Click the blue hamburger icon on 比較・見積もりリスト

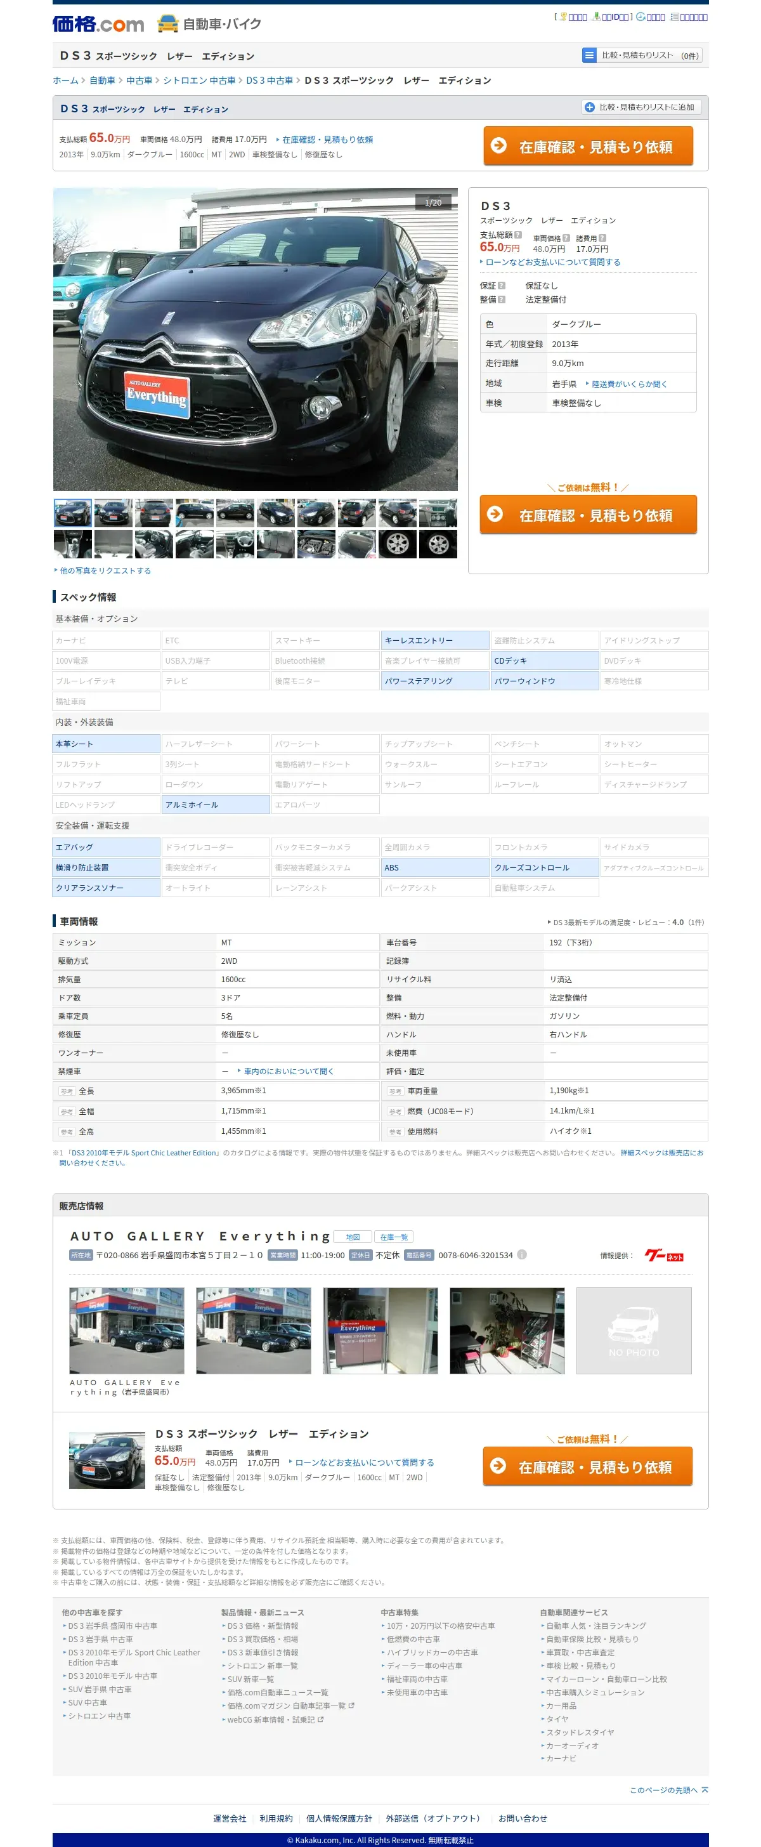pyautogui.click(x=589, y=55)
